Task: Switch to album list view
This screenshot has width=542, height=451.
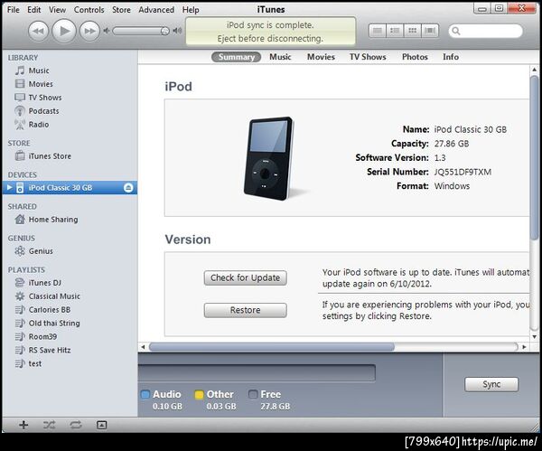Action: pyautogui.click(x=395, y=31)
